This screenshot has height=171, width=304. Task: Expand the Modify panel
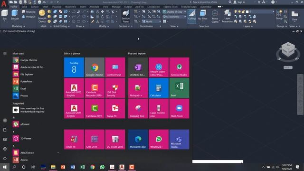click(x=104, y=26)
